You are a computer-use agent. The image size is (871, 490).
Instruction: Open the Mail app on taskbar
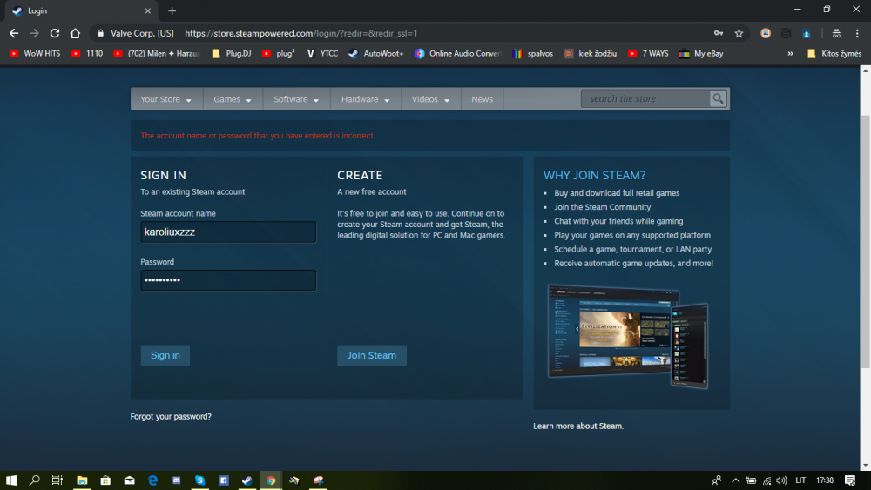click(130, 480)
